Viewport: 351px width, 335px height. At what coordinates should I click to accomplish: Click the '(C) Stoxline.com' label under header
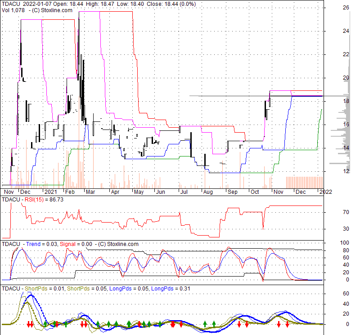(x=52, y=10)
